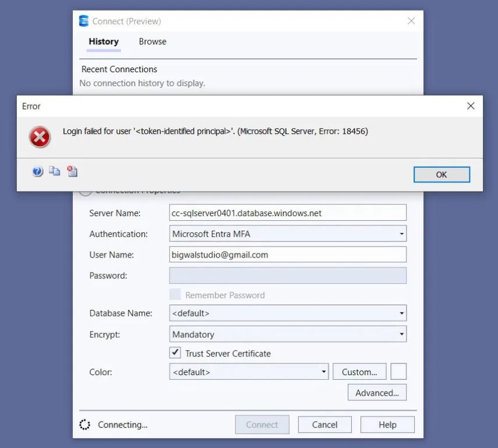Open the Authentication dropdown

click(401, 234)
